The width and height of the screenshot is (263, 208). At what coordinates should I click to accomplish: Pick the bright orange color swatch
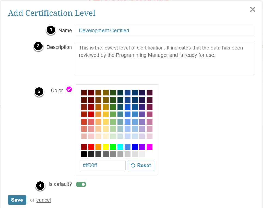coord(98,147)
